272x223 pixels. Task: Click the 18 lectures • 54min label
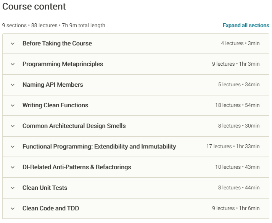[x=237, y=105]
